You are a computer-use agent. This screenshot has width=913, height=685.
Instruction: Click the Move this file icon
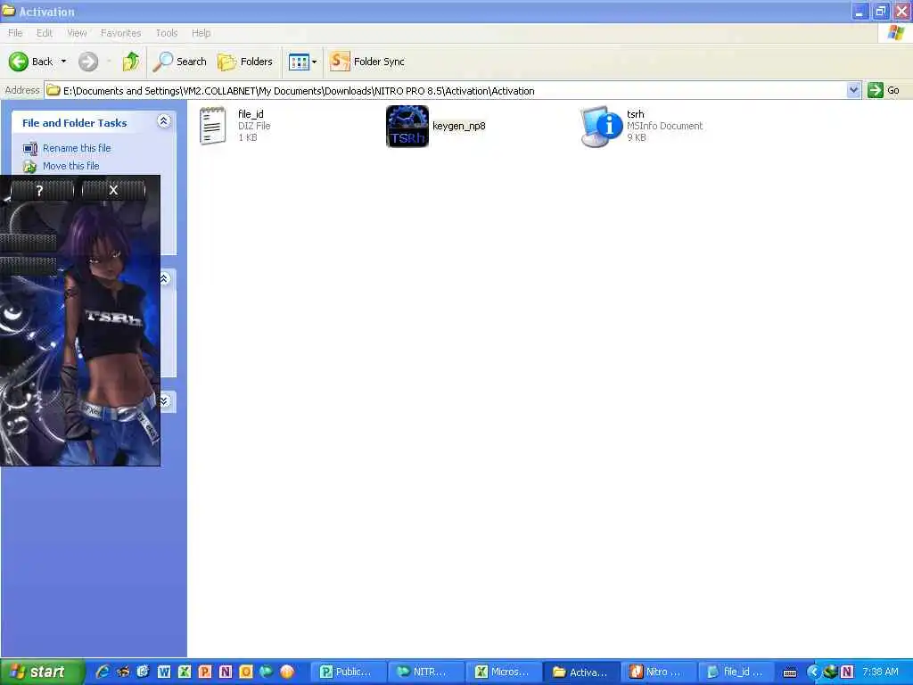(x=30, y=167)
